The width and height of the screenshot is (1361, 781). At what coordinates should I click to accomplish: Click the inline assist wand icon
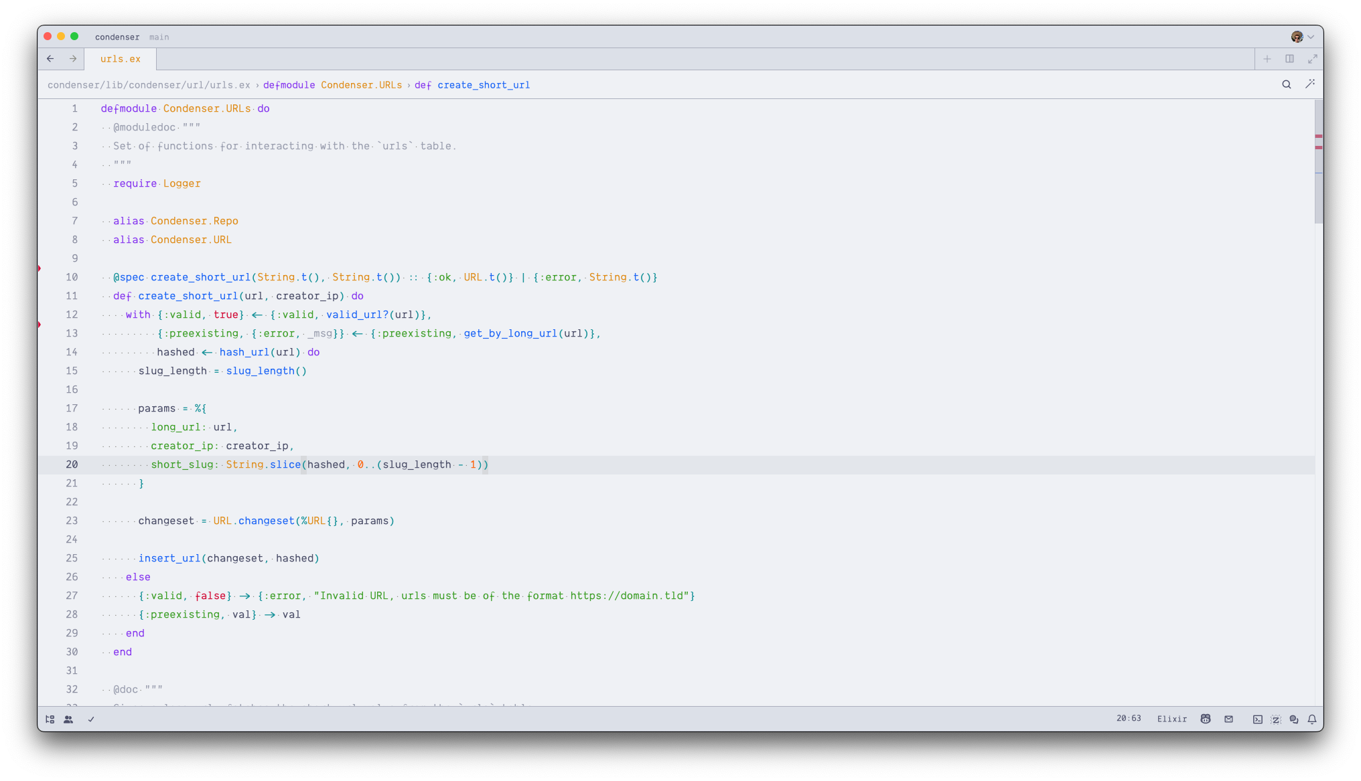tap(1310, 84)
